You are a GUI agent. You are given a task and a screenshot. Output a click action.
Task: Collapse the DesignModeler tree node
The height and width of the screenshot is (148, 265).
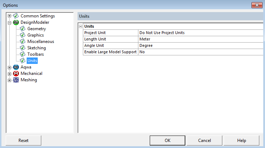click(x=10, y=22)
